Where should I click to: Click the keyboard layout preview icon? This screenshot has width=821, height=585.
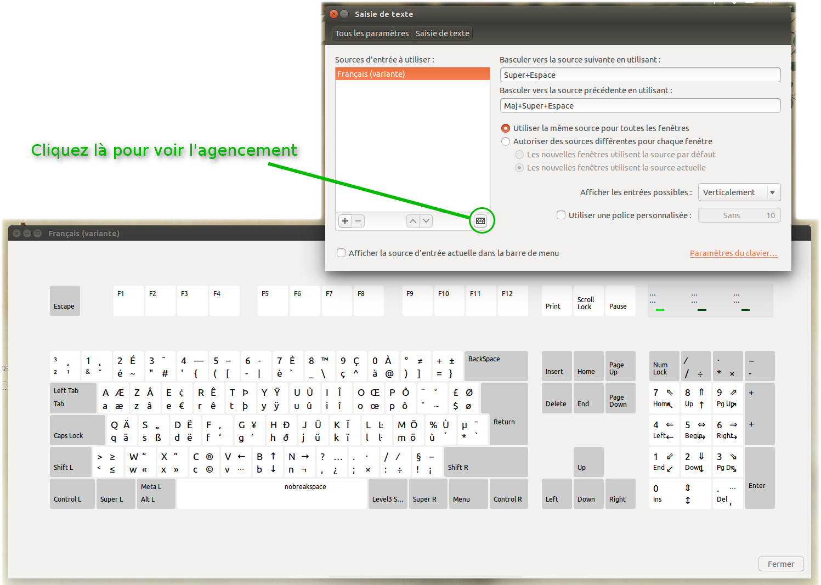click(480, 221)
